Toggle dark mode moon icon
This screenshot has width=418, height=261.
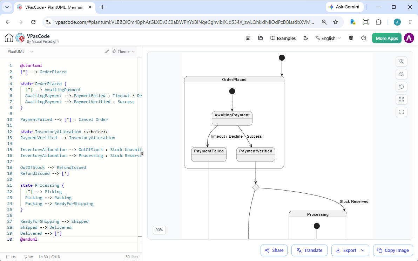[x=306, y=38]
